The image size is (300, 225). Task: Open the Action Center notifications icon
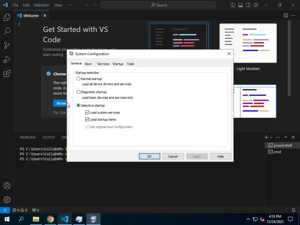[x=290, y=219]
